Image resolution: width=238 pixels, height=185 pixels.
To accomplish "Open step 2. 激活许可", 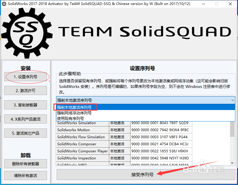I will (25, 91).
